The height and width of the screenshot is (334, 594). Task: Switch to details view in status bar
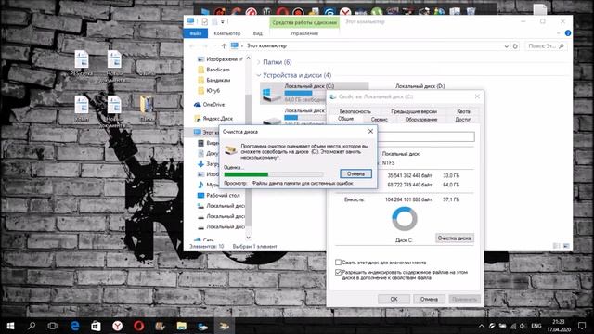pyautogui.click(x=556, y=246)
